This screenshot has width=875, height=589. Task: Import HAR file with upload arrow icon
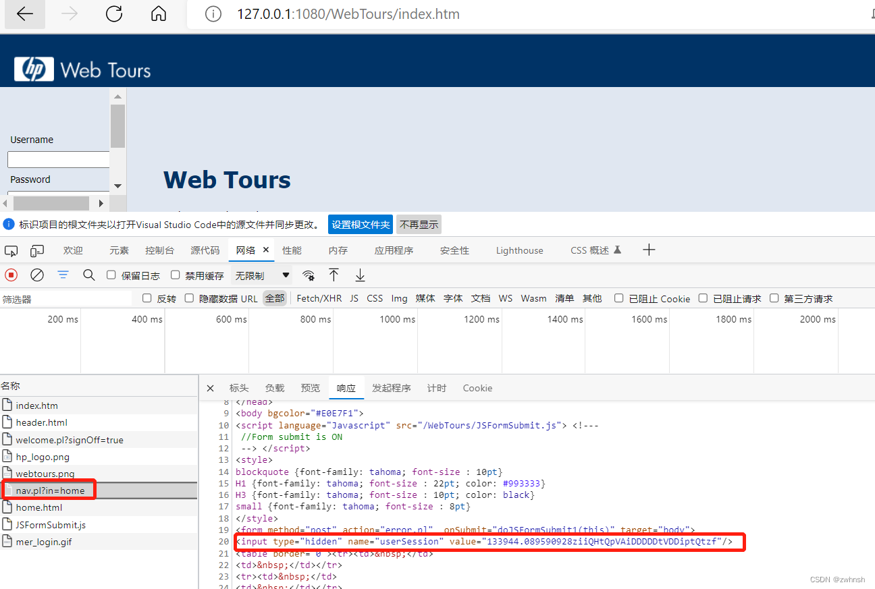[x=334, y=275]
